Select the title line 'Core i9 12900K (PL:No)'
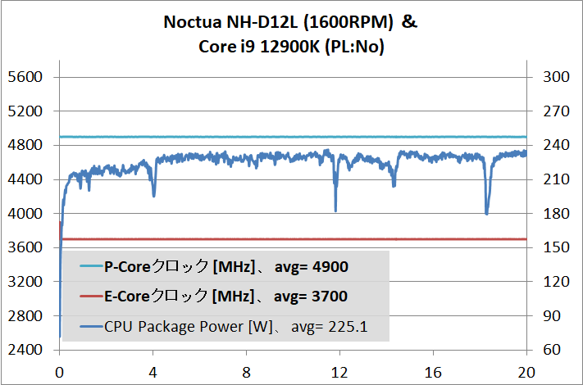 pos(291,47)
